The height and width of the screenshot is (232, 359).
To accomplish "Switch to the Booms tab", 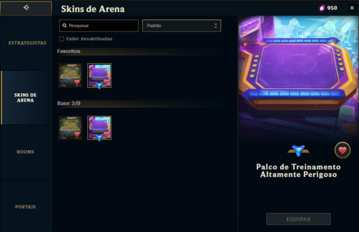I will click(x=26, y=152).
